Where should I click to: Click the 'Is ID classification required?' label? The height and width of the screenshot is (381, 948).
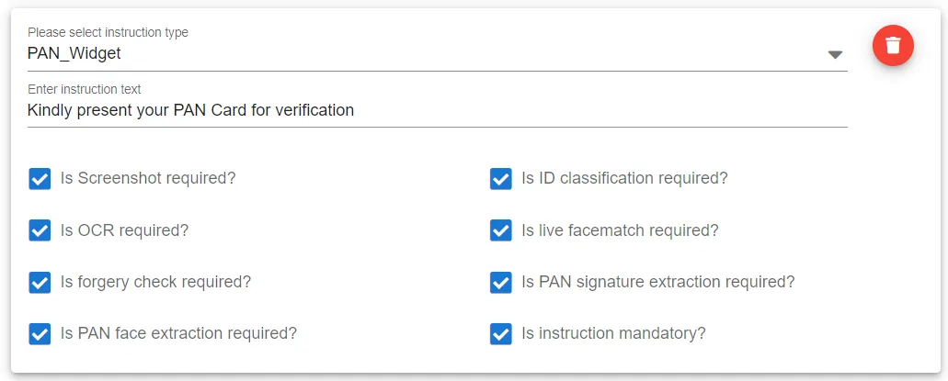click(x=624, y=179)
